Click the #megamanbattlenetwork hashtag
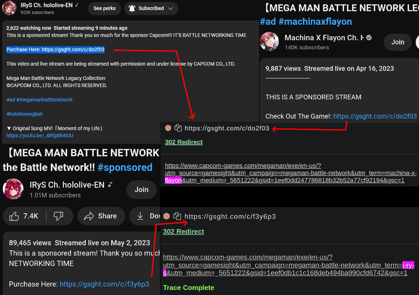The height and width of the screenshot is (295, 419). (44, 100)
